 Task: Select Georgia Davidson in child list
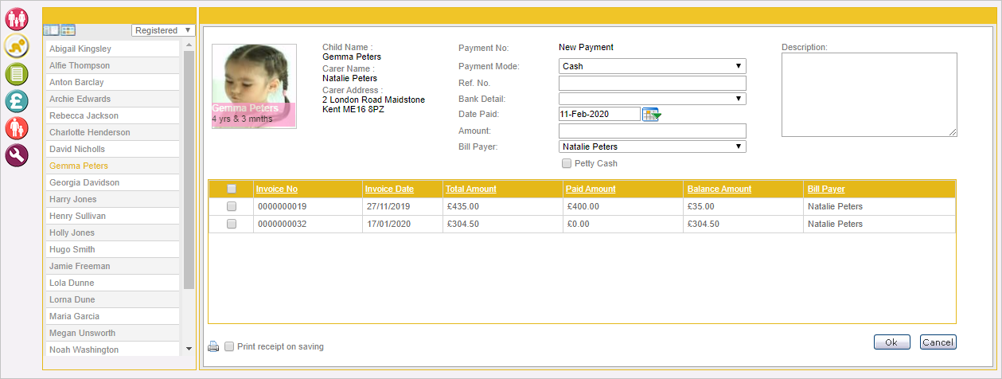pyautogui.click(x=112, y=182)
